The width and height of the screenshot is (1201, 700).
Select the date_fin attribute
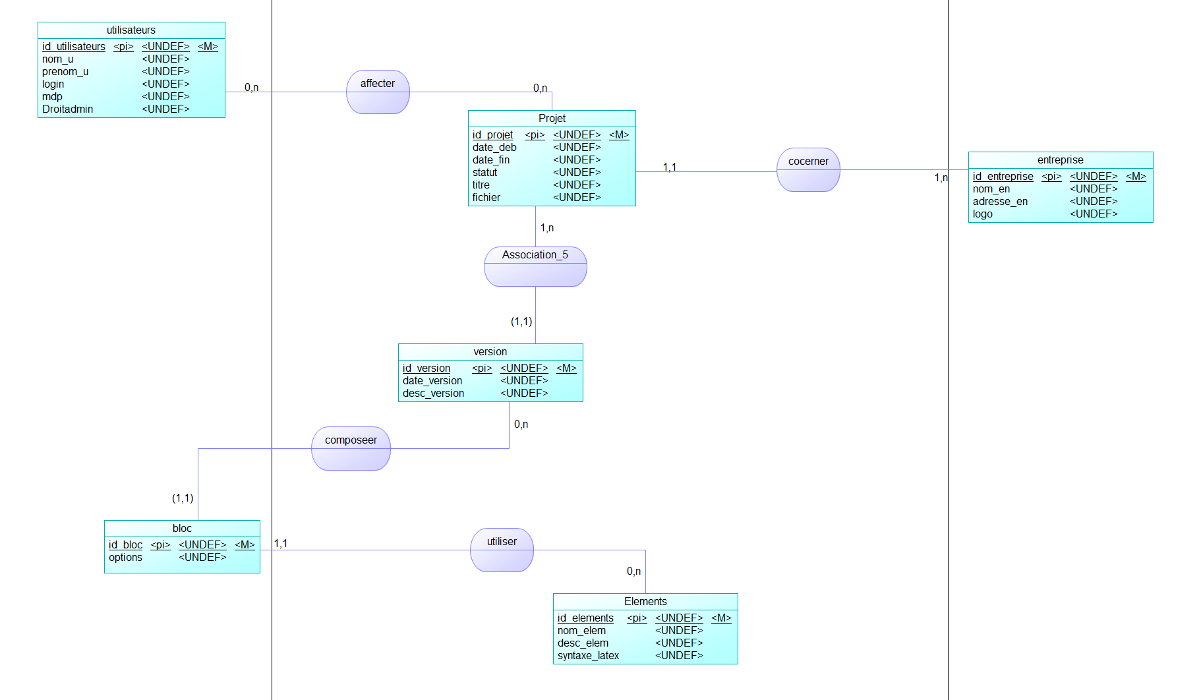pos(491,160)
